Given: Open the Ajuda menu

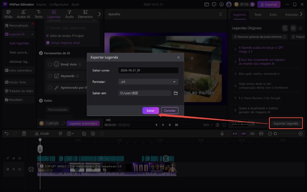Looking at the screenshot, I should click(75, 4).
